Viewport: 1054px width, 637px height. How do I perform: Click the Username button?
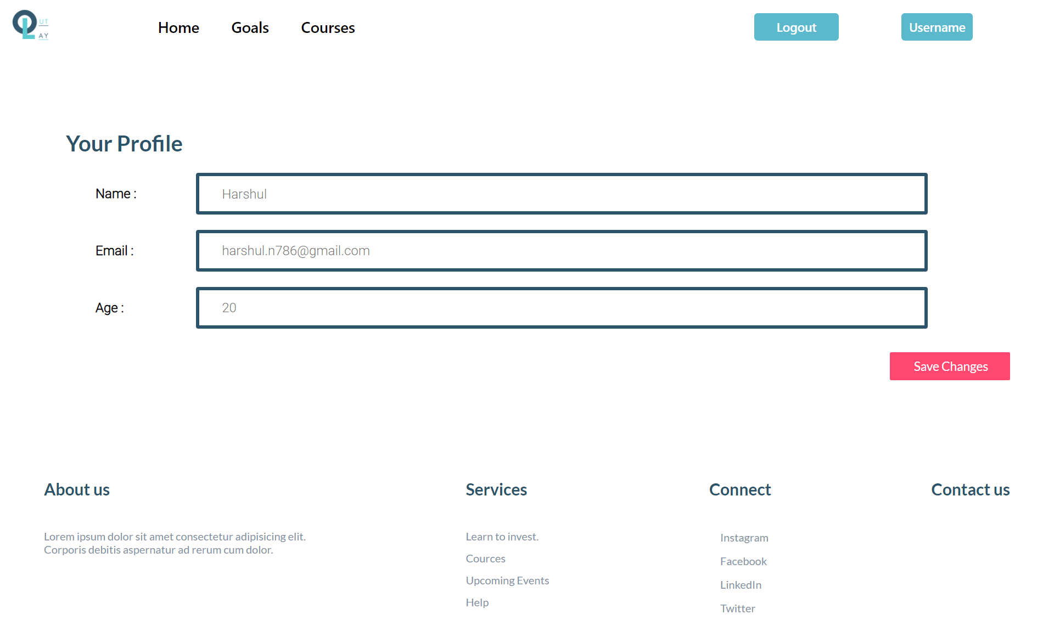point(937,27)
